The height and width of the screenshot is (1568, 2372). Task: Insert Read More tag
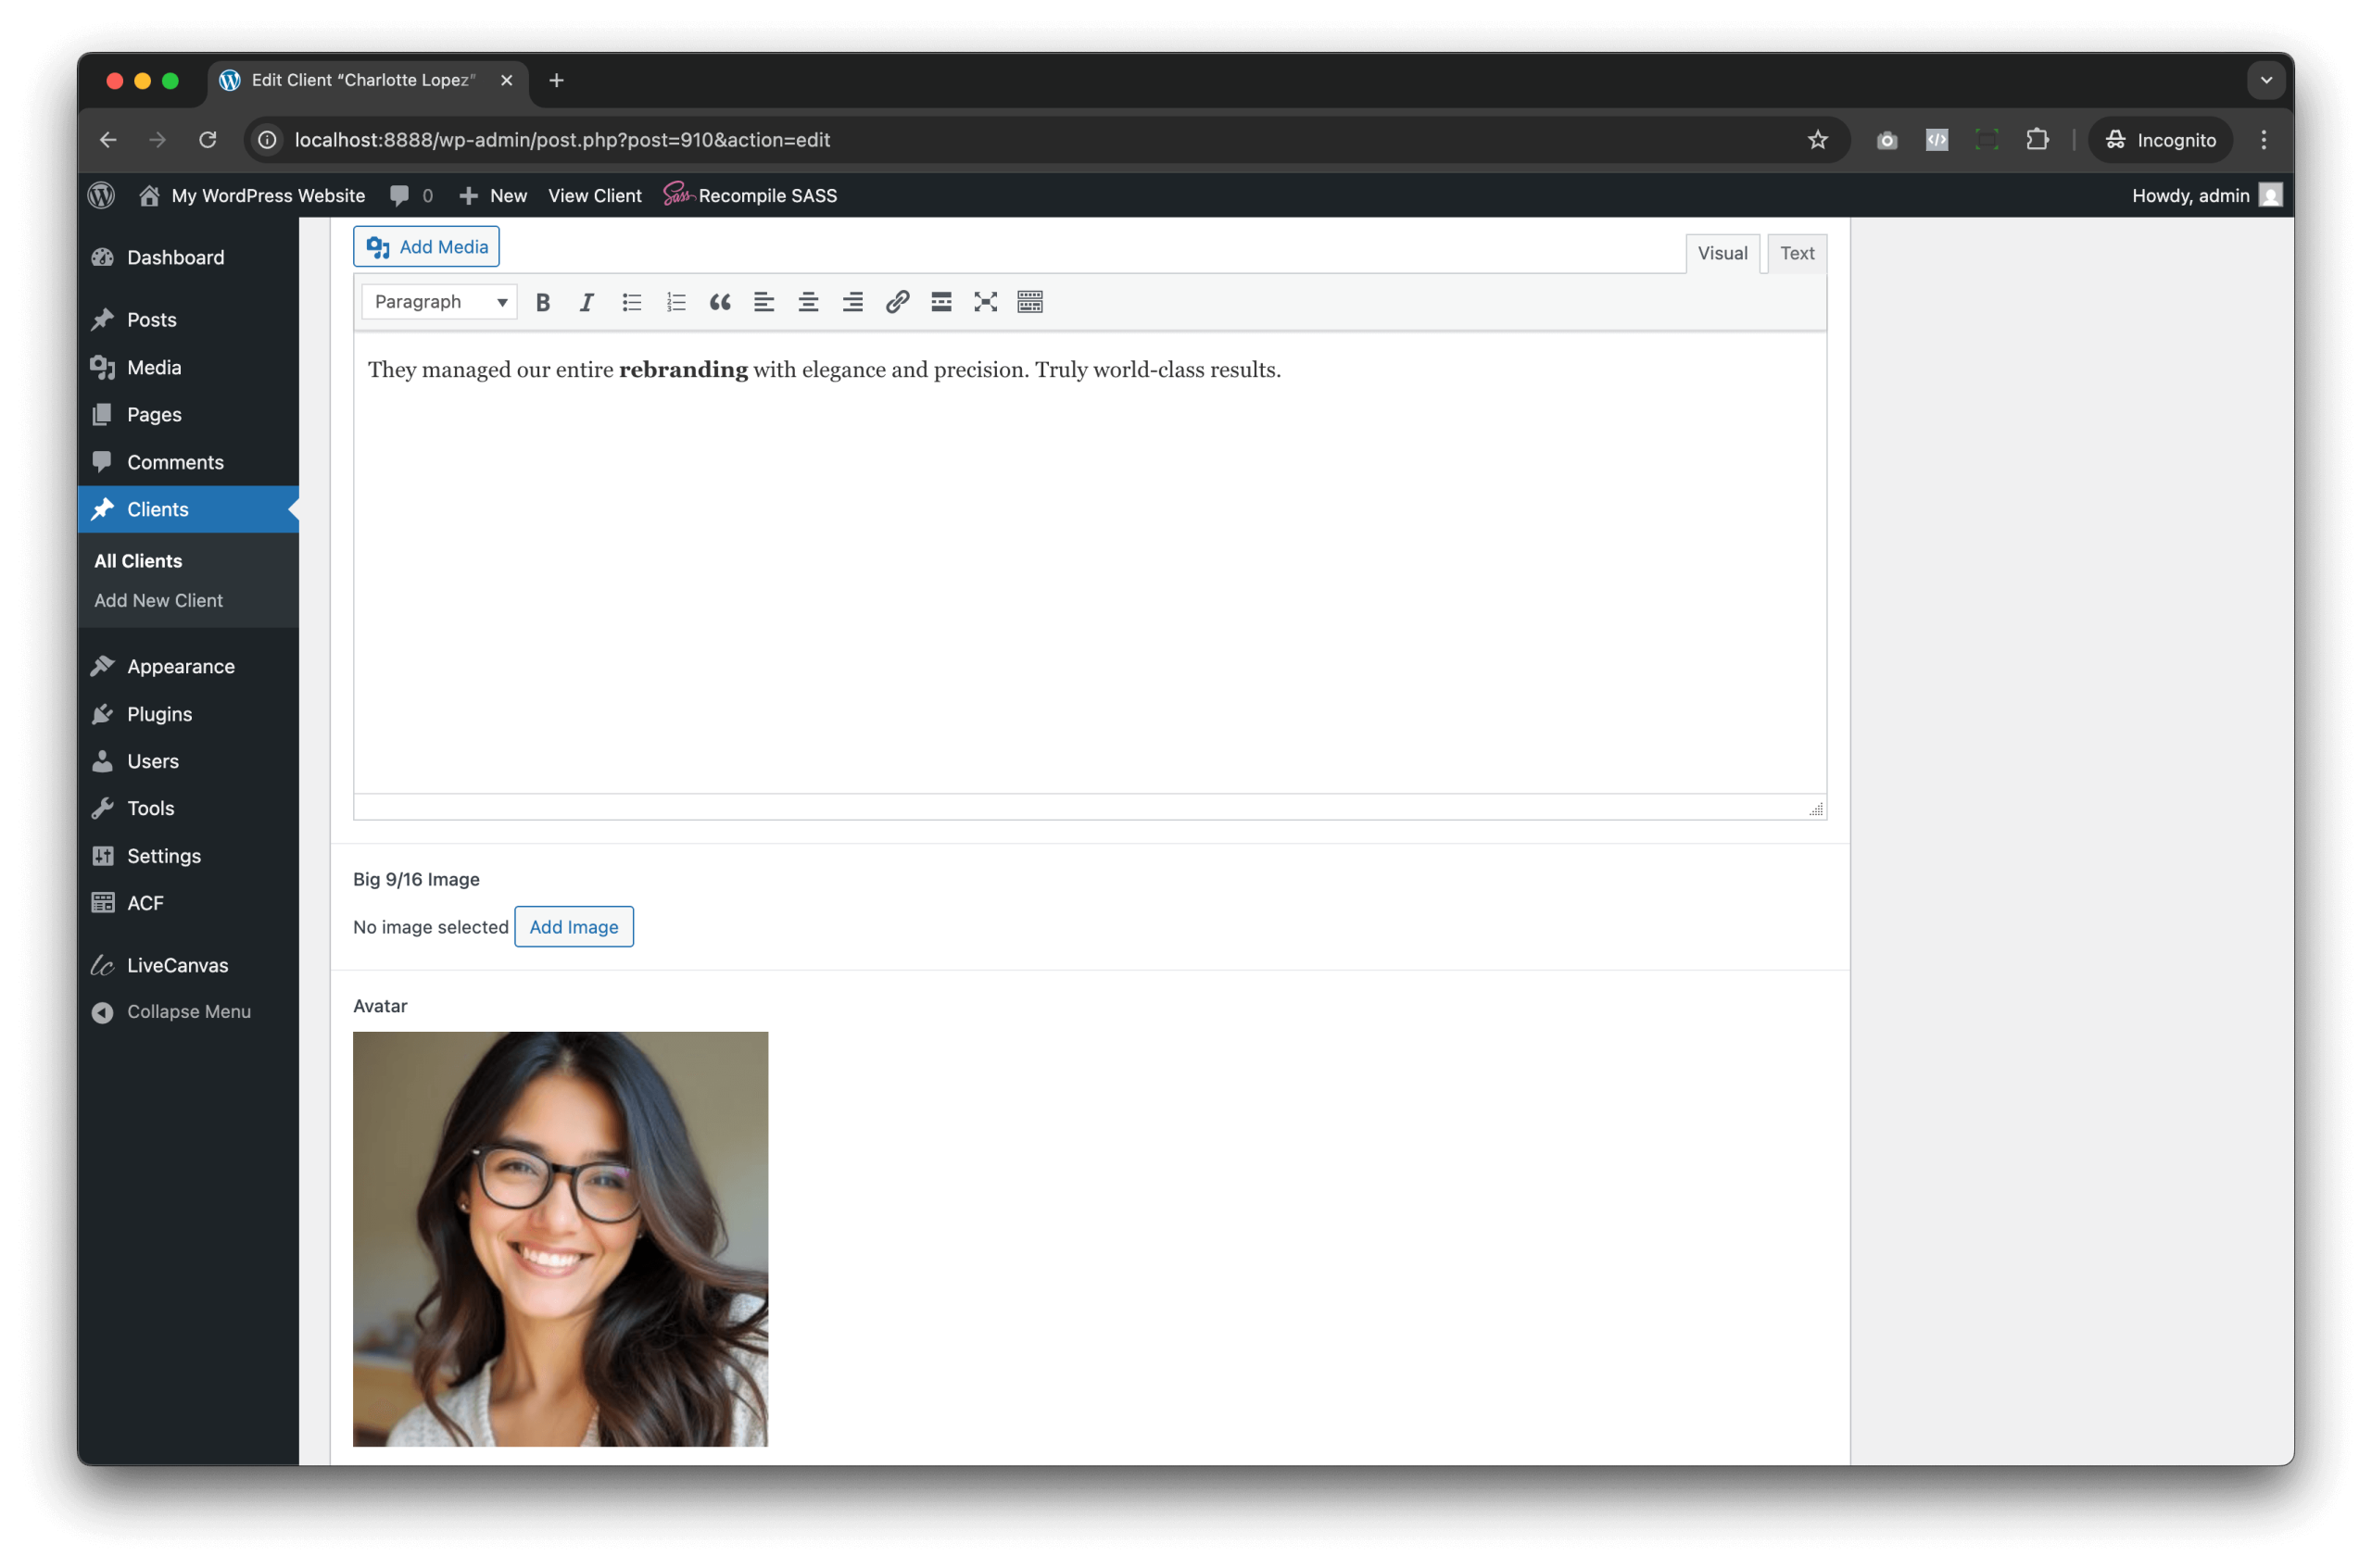coord(940,302)
